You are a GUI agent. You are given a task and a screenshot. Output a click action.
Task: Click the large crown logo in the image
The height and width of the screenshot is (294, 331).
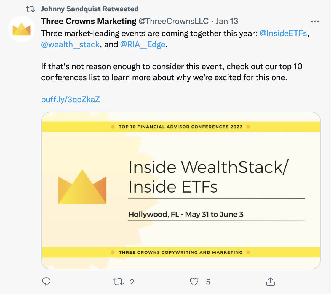(82, 187)
